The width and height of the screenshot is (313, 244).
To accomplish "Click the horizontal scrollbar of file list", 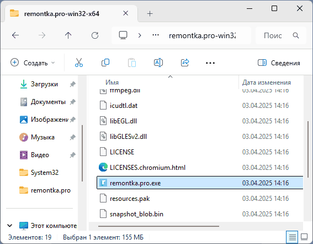I will (158, 226).
